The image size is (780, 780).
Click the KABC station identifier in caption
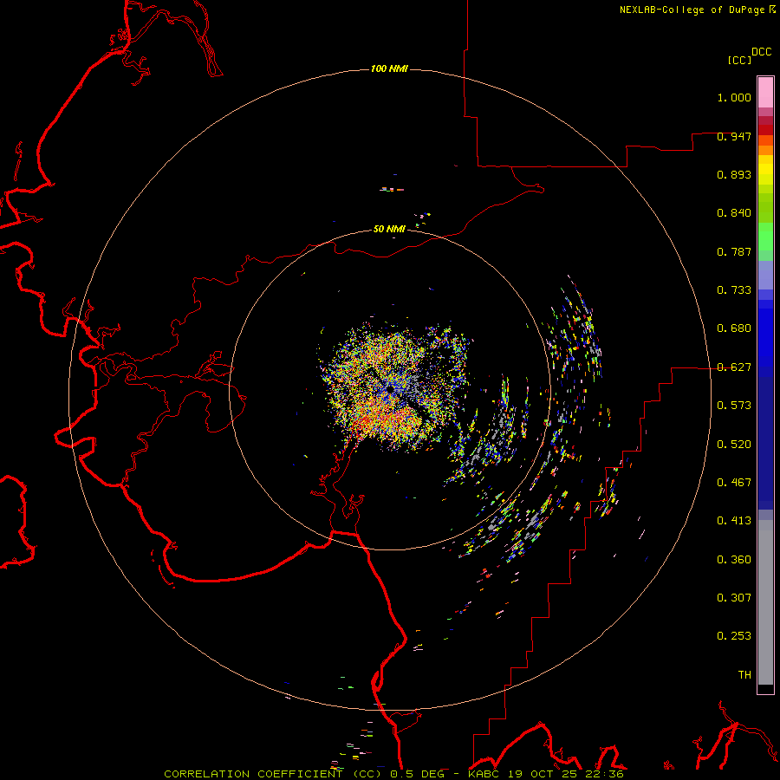[x=483, y=774]
